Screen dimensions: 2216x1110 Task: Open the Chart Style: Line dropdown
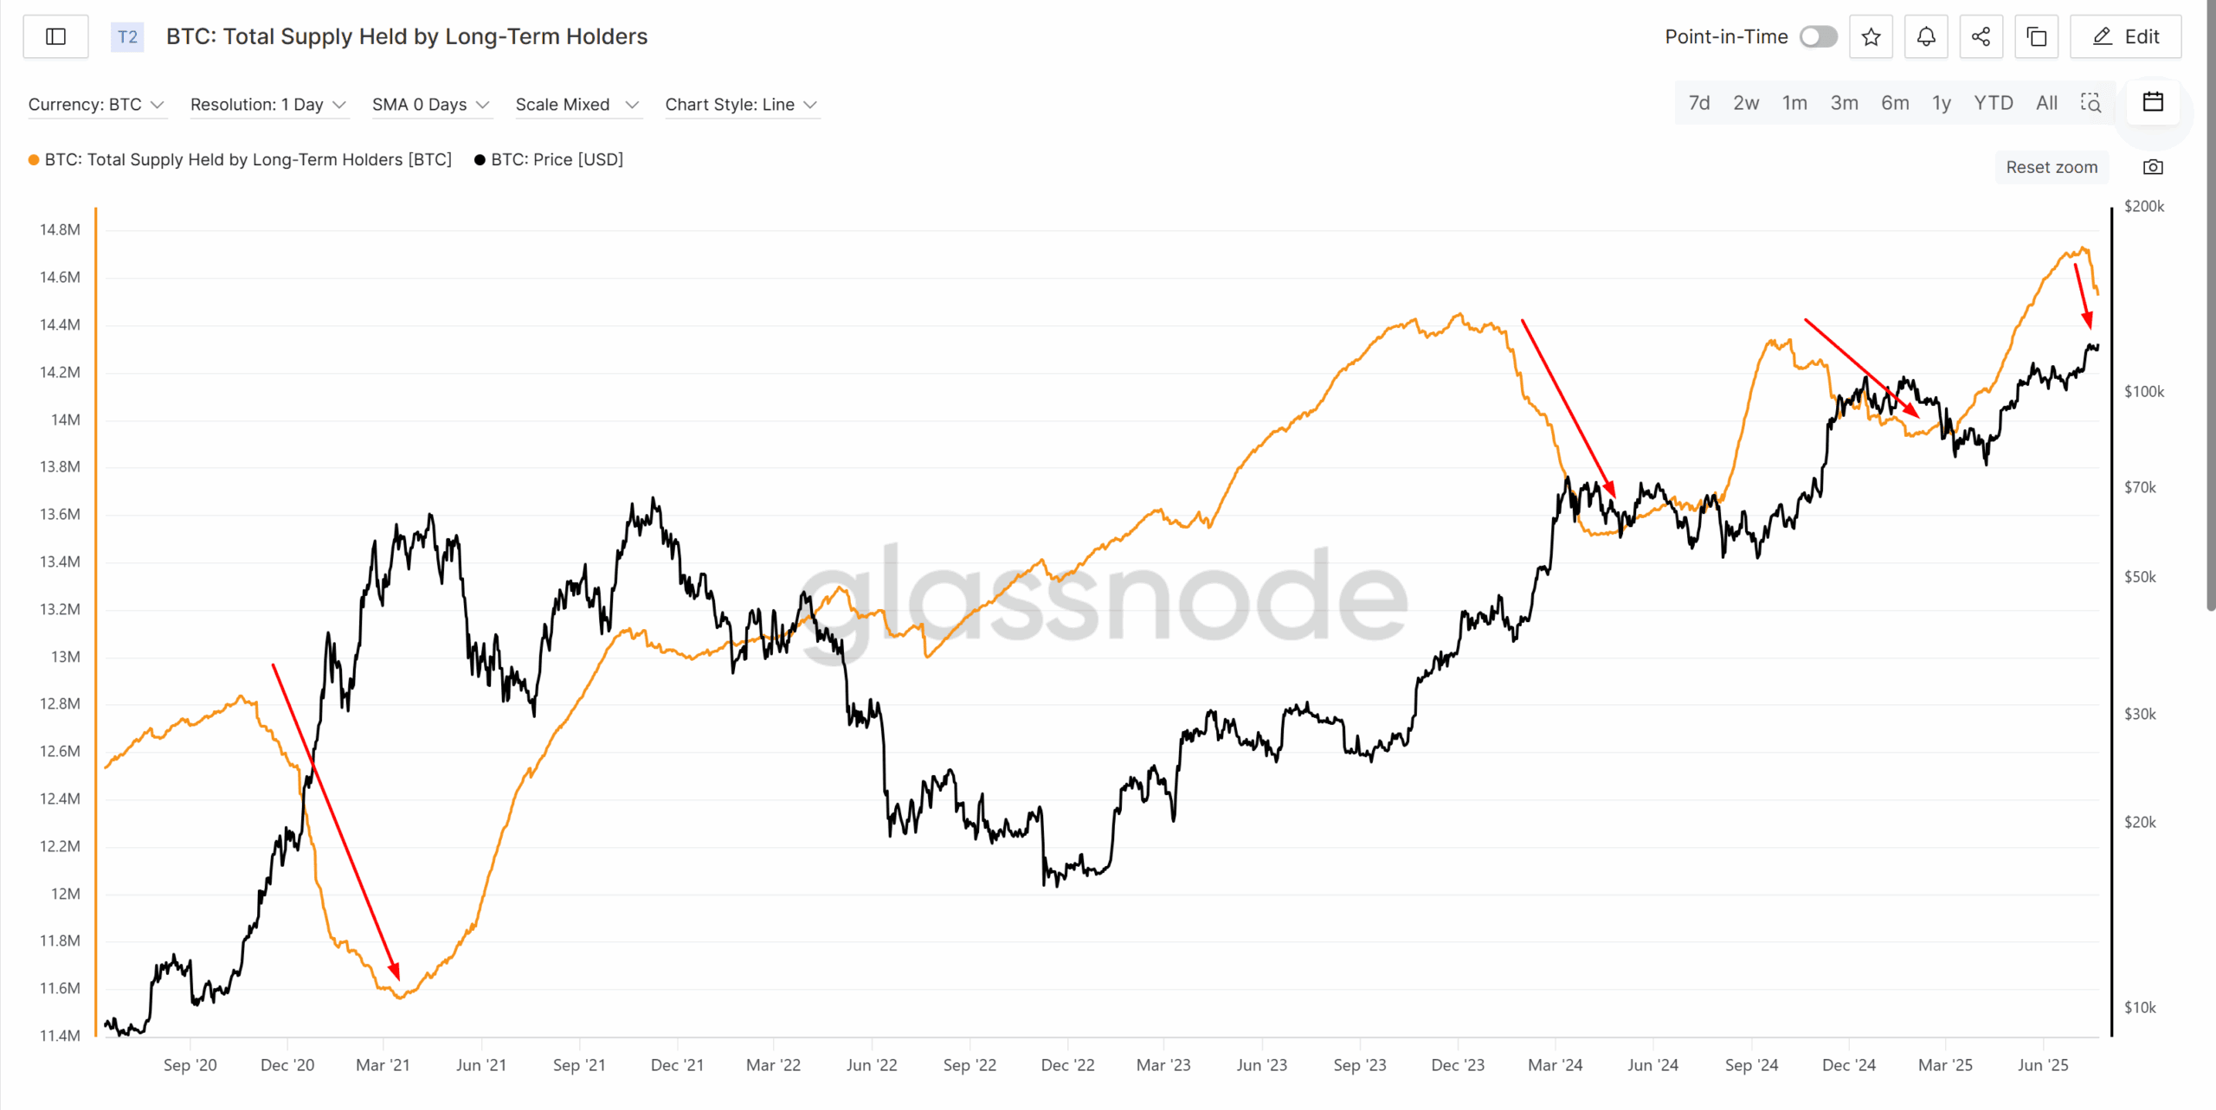pos(741,105)
